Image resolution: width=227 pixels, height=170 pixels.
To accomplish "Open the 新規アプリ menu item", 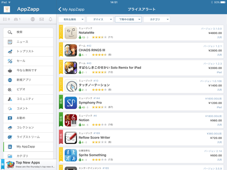I will [28, 80].
